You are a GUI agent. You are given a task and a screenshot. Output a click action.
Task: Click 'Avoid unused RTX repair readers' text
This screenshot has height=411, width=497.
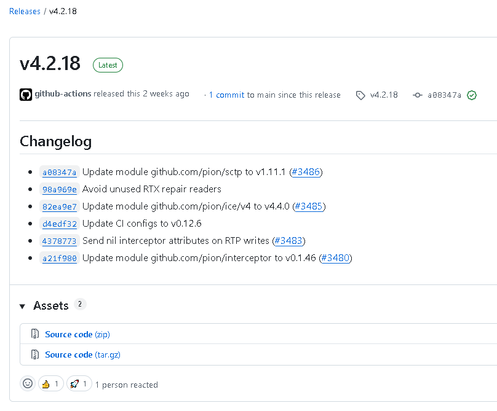tap(152, 189)
